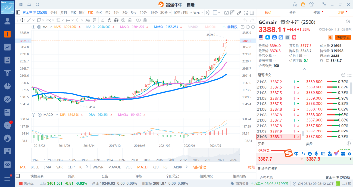Open the notification bell in title bar
Screen dimensions: 353x187
pyautogui.click(x=29, y=5)
